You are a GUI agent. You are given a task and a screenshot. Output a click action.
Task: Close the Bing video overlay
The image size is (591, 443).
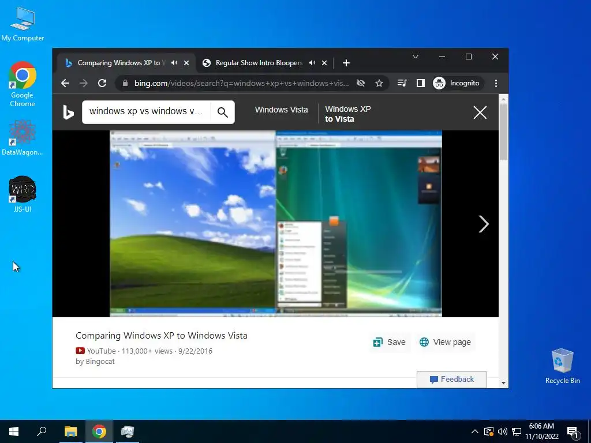pos(480,112)
